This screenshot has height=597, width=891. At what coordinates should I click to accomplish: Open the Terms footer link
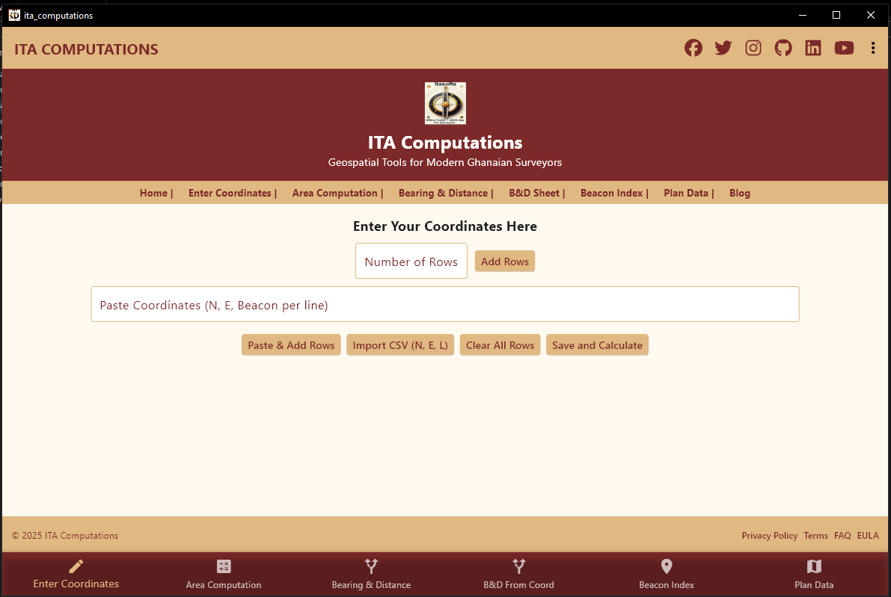[815, 535]
